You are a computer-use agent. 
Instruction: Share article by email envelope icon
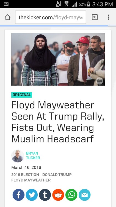pos(84,195)
